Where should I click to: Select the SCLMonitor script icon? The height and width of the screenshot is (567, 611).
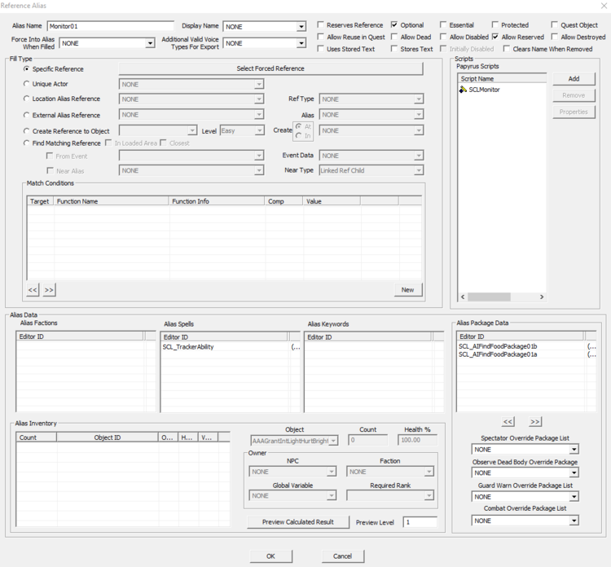tap(463, 90)
